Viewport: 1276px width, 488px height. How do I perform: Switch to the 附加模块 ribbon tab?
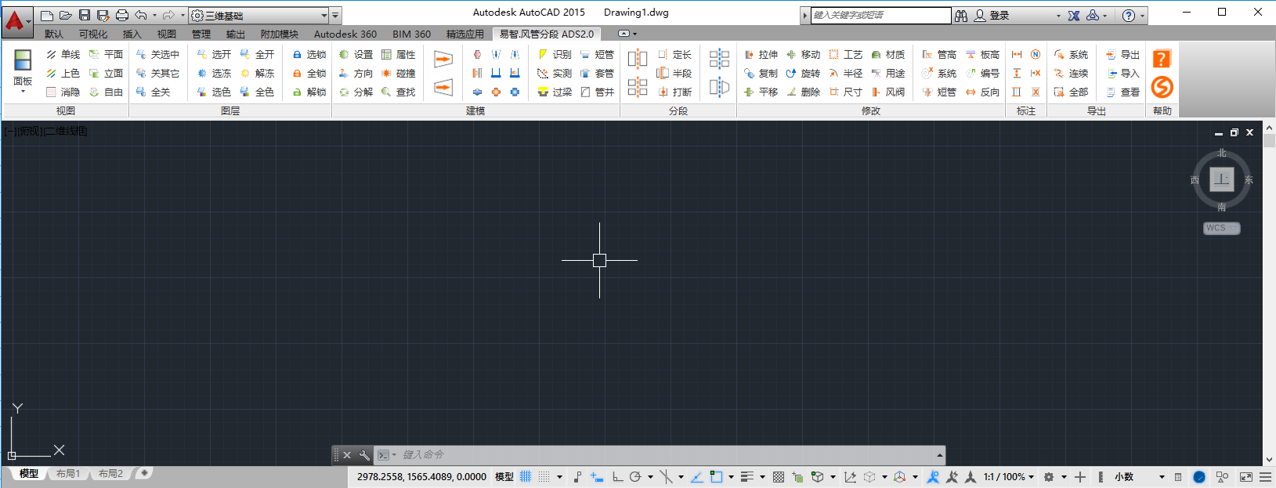click(279, 34)
